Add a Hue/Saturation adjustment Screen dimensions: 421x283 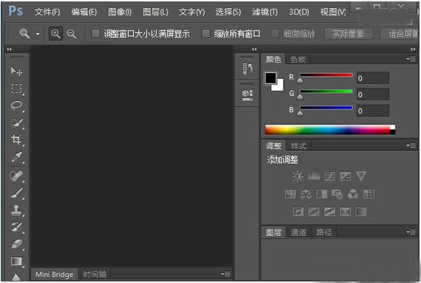(290, 194)
